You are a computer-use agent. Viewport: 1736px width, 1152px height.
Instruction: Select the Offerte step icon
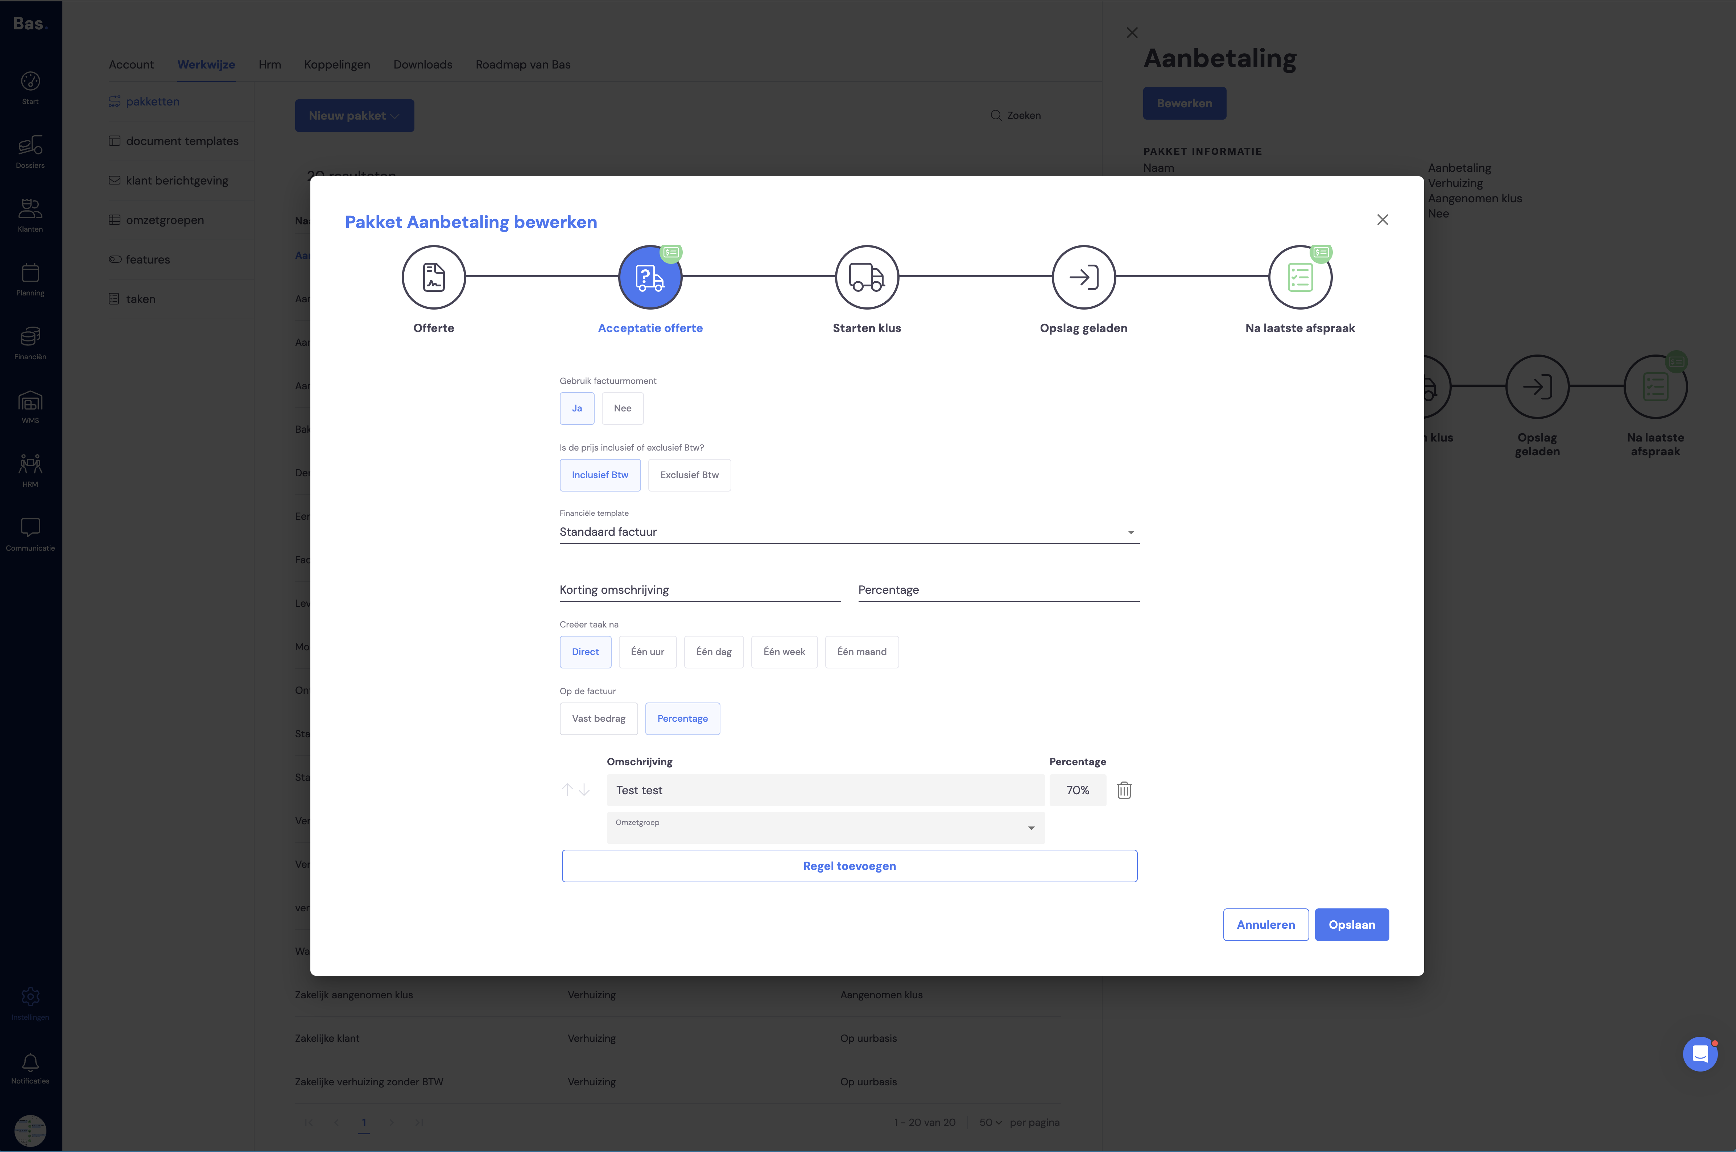[x=433, y=277]
